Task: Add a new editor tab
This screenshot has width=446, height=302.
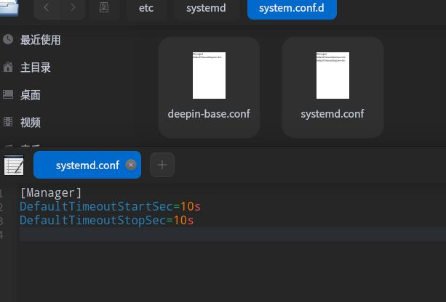Action: 162,165
